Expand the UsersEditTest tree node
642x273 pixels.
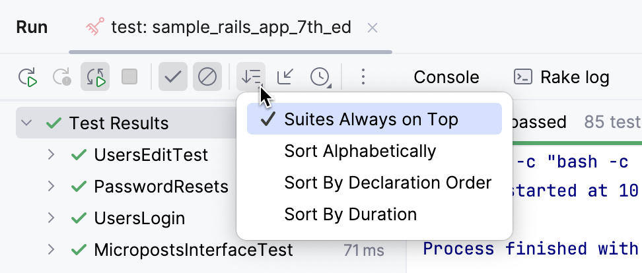[51, 155]
